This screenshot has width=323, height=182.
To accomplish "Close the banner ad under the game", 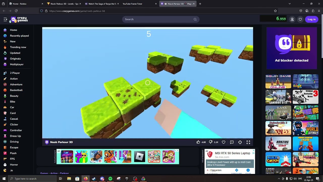I will point(178,150).
